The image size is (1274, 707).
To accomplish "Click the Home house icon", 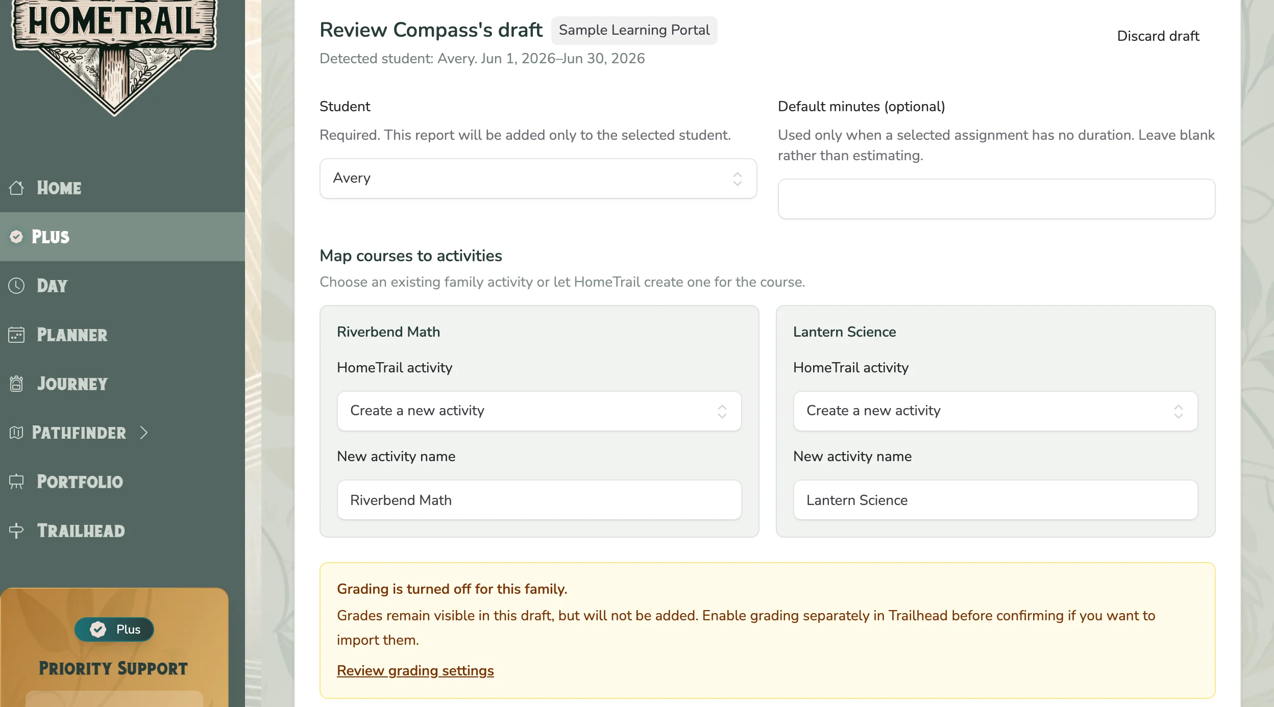I will coord(16,188).
